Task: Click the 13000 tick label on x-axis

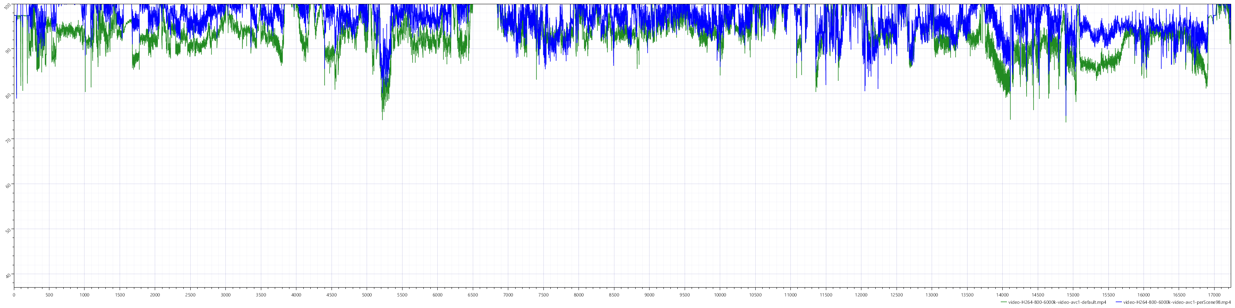Action: pos(932,295)
